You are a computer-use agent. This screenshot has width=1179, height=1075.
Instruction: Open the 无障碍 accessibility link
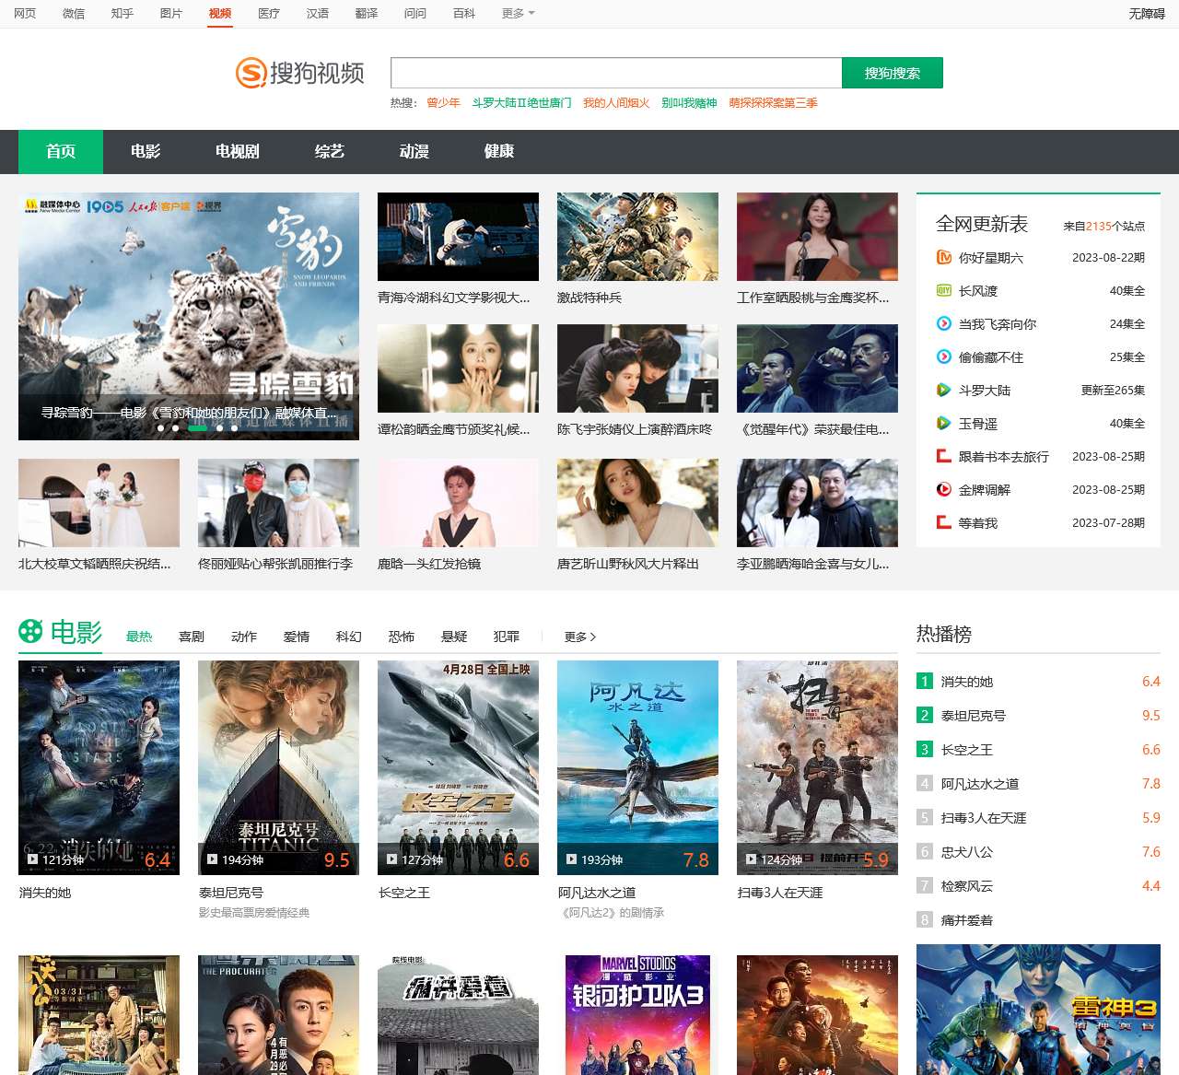[1147, 14]
